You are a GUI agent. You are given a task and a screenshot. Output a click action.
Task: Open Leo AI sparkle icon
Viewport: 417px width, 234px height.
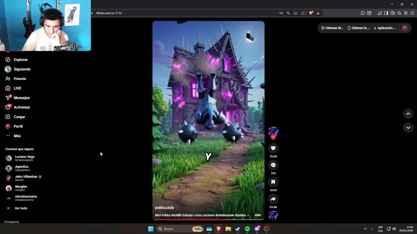click(x=399, y=13)
